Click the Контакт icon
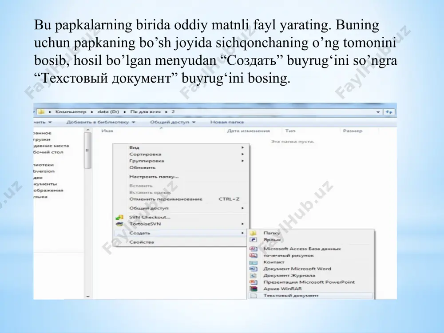Viewport: 444px width, 333px height. pyautogui.click(x=253, y=262)
